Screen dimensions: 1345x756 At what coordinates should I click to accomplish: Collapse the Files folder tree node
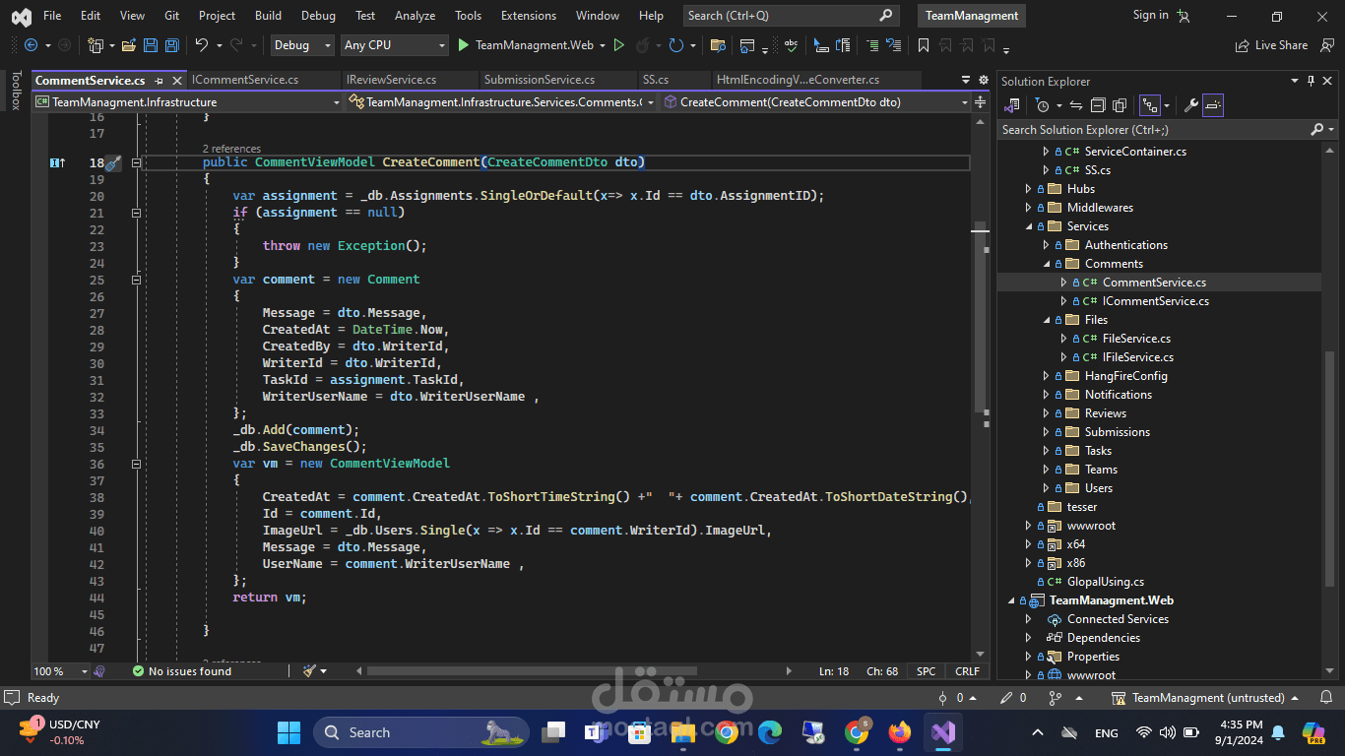coord(1047,320)
